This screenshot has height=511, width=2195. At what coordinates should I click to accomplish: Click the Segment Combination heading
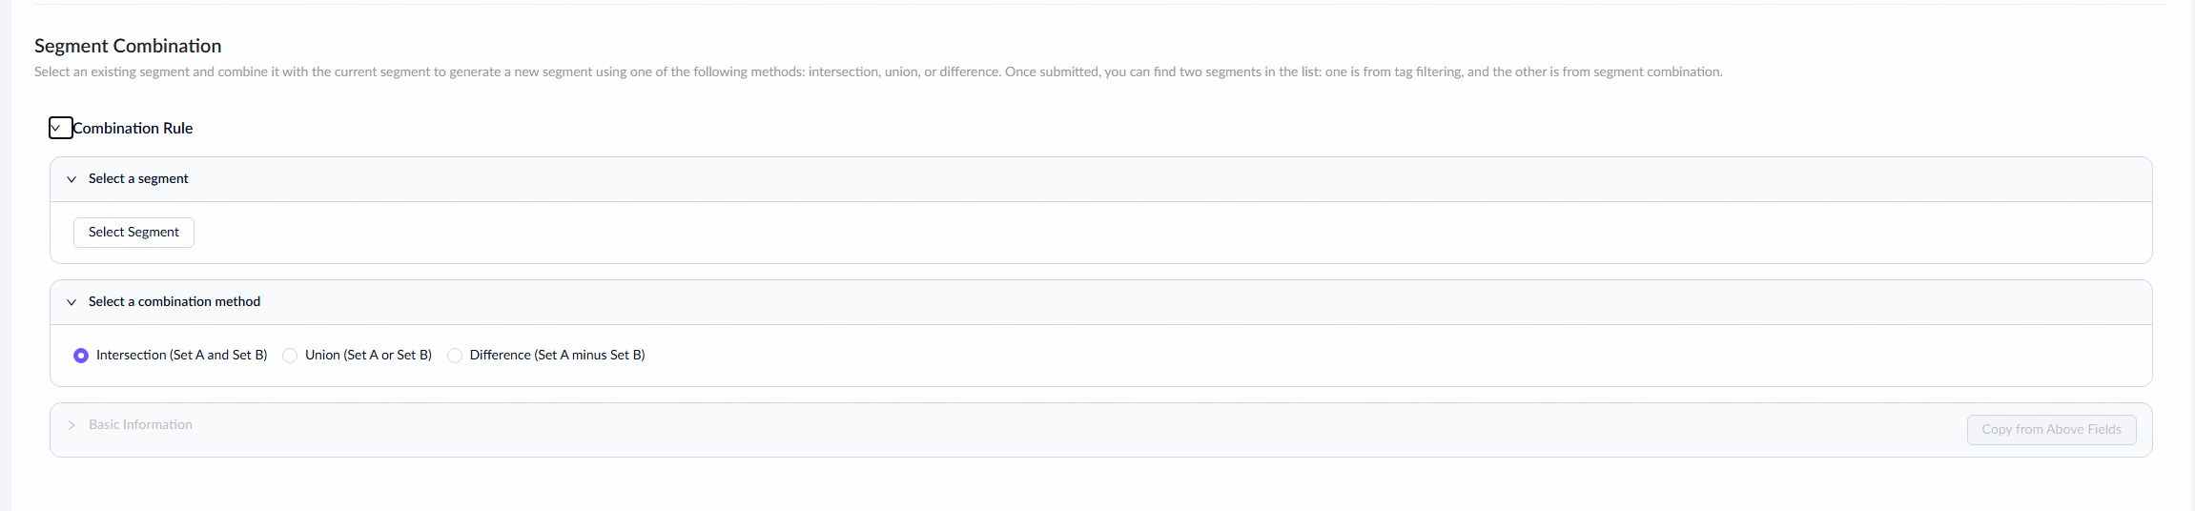128,46
